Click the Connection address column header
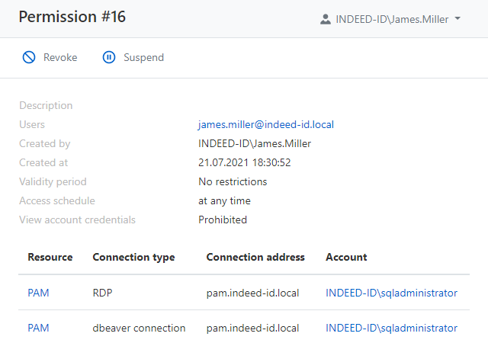The image size is (488, 359). 255,258
